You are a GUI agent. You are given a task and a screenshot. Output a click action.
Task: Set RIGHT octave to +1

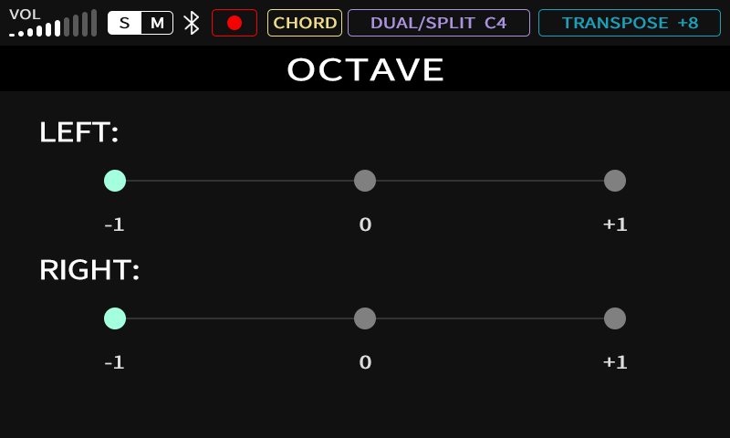coord(615,318)
